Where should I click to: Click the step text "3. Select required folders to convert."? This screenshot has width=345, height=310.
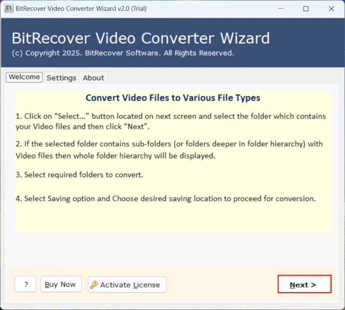[x=79, y=175]
